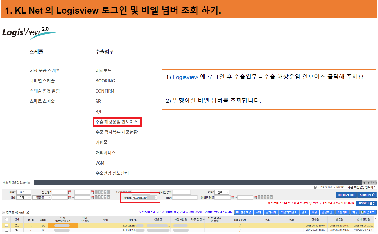The height and width of the screenshot is (234, 378).
Task: Check the second invoice row checkbox
Action: pyautogui.click(x=6, y=230)
